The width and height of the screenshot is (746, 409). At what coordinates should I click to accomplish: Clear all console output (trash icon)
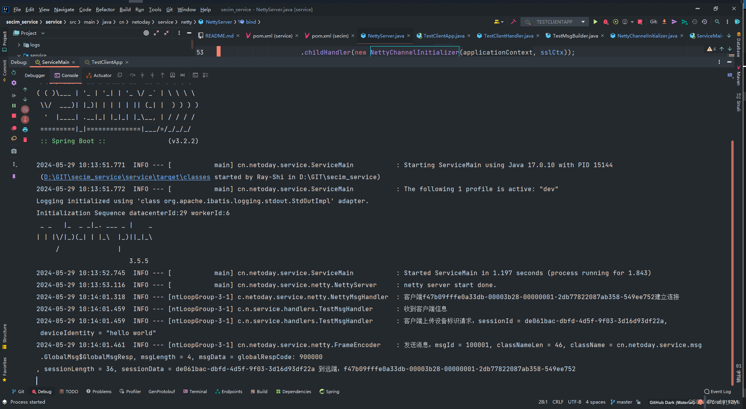[25, 140]
